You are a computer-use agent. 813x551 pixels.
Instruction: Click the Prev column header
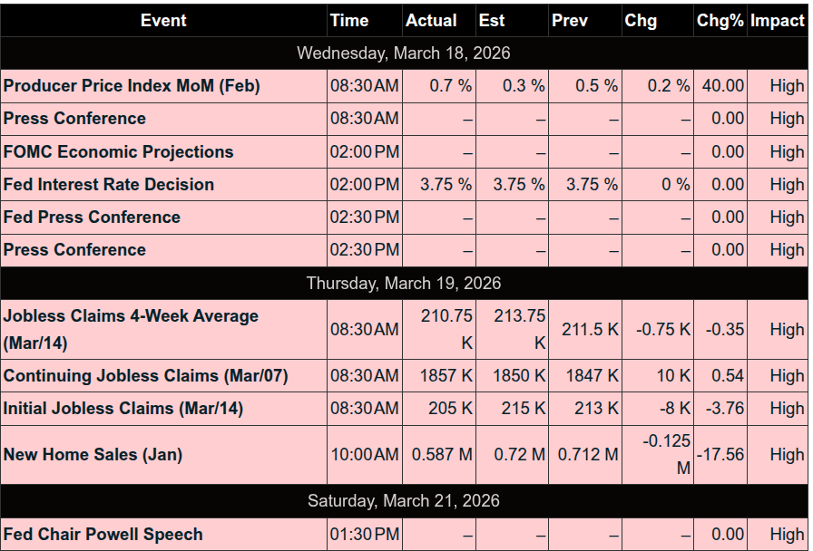(x=569, y=20)
